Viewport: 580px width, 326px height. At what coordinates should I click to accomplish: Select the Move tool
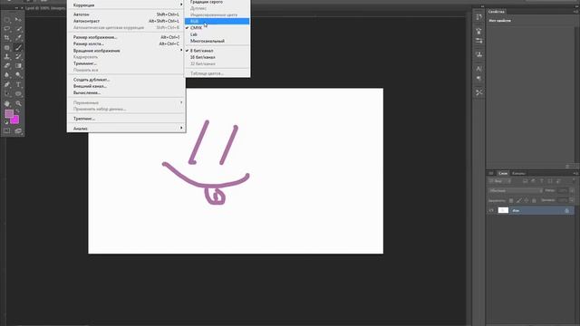coord(18,20)
